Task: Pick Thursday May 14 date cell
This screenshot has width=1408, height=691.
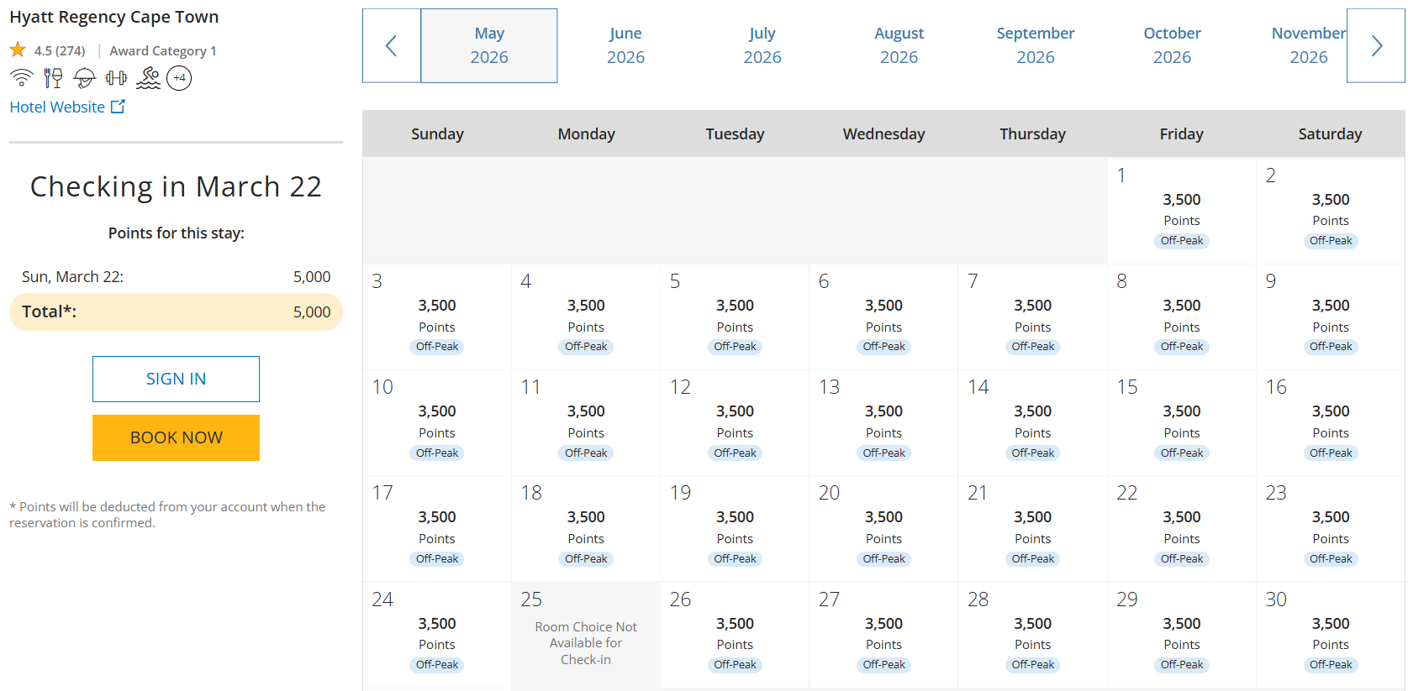Action: [1032, 423]
